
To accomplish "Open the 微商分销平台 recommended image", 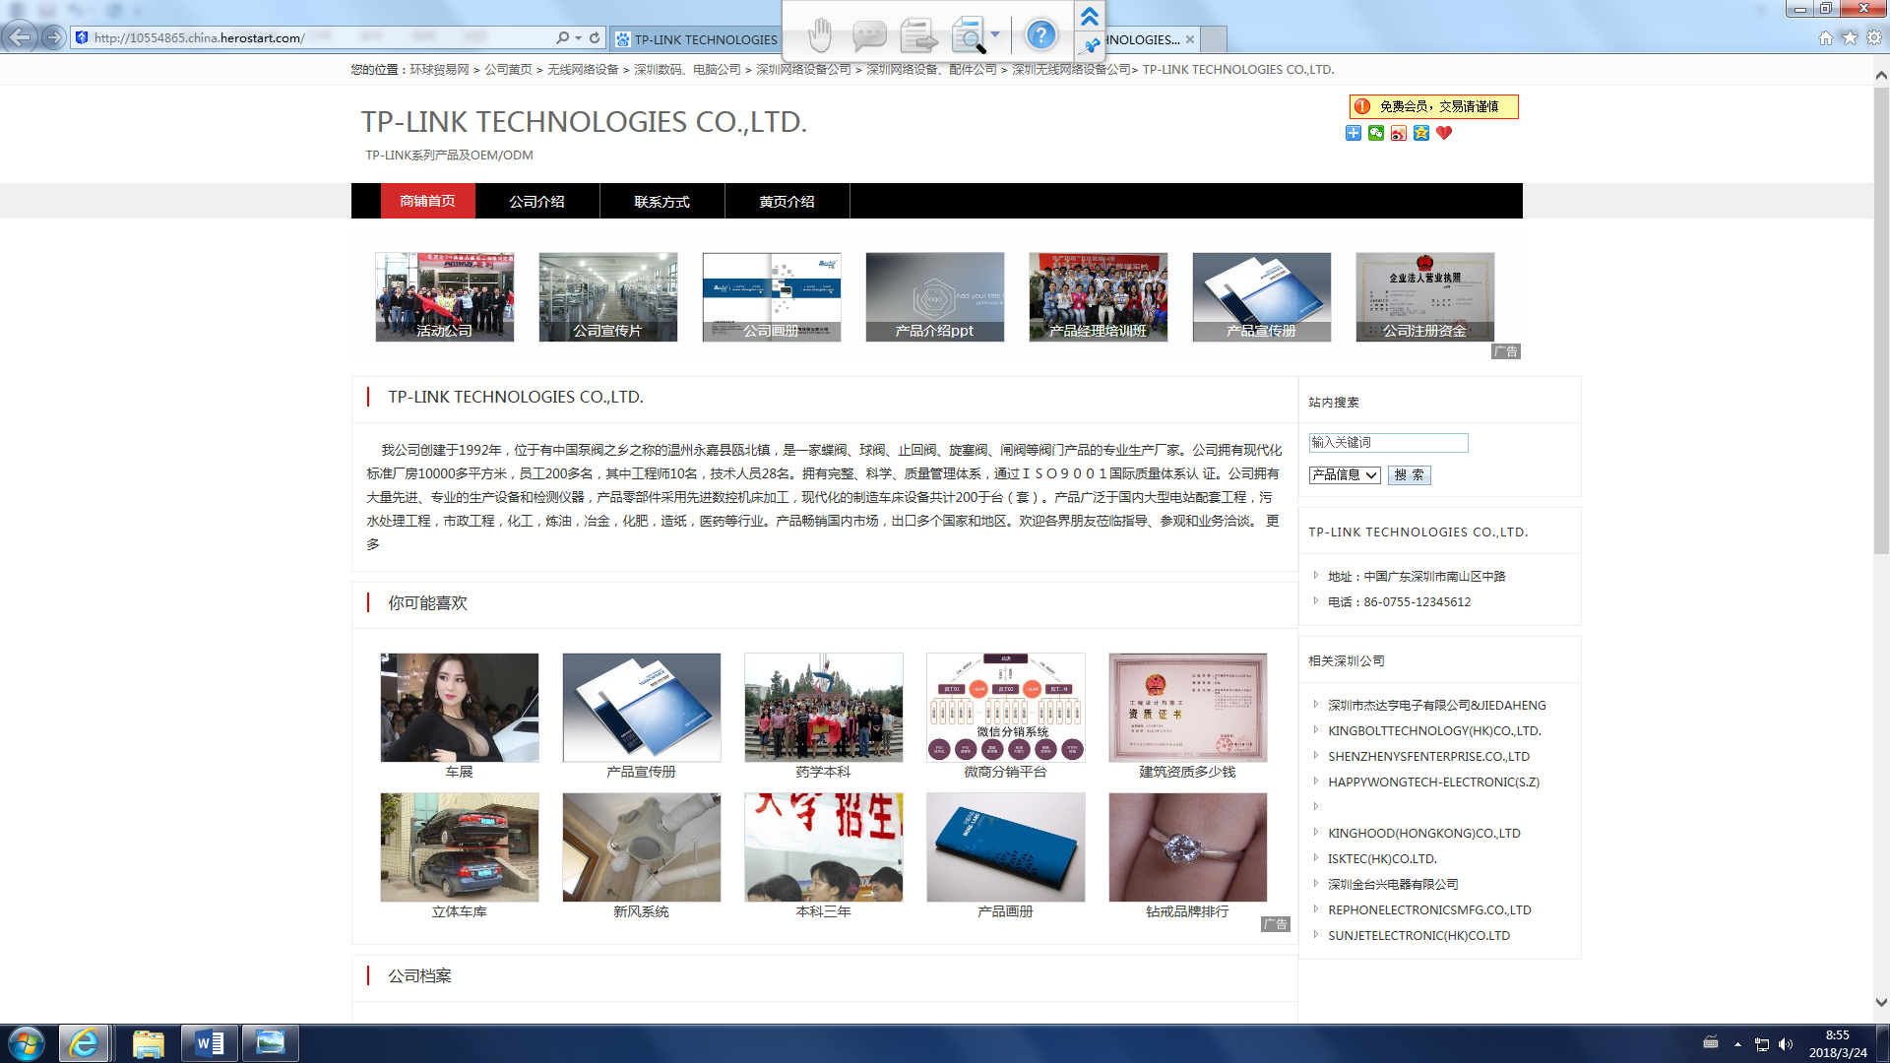I will 1005,708.
